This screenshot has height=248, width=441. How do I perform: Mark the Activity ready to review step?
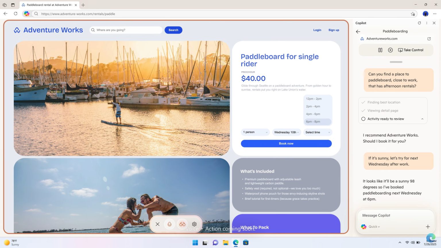coord(363,119)
